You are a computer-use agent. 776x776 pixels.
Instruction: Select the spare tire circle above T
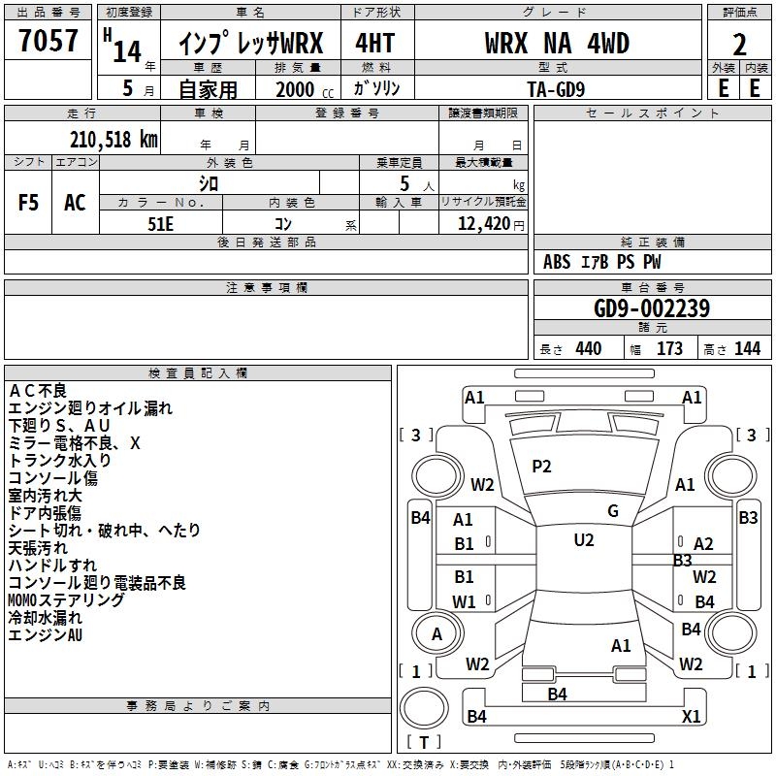pyautogui.click(x=424, y=707)
